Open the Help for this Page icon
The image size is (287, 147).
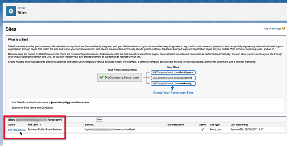tap(283, 28)
